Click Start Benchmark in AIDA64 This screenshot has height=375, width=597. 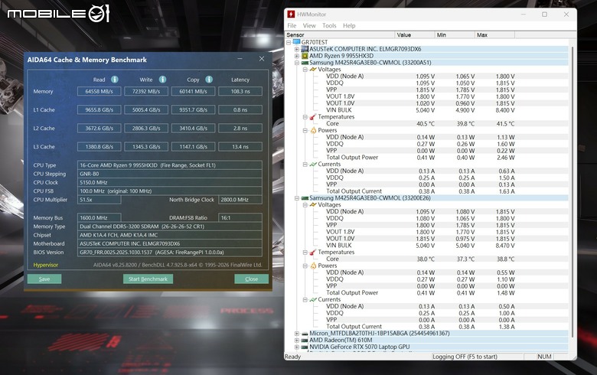148,279
